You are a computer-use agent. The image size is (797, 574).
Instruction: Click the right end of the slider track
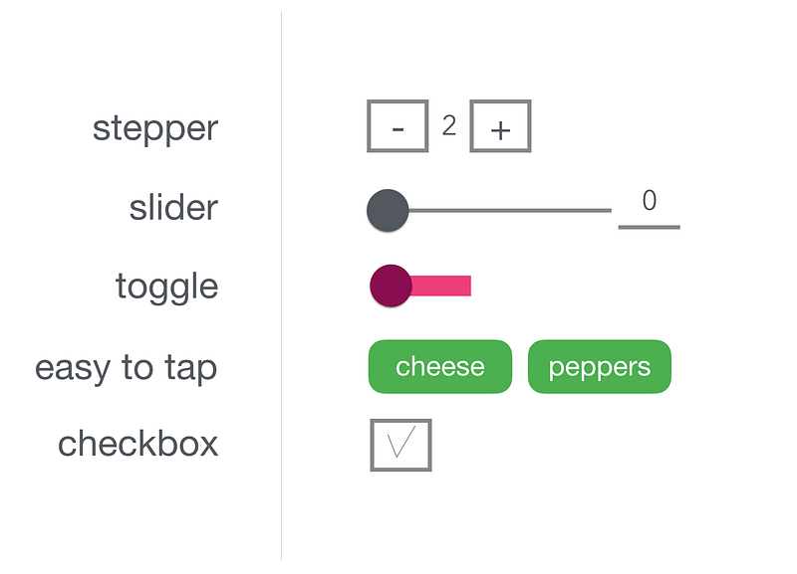click(609, 210)
